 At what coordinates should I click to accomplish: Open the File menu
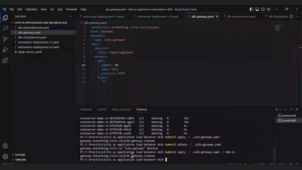coord(11,9)
